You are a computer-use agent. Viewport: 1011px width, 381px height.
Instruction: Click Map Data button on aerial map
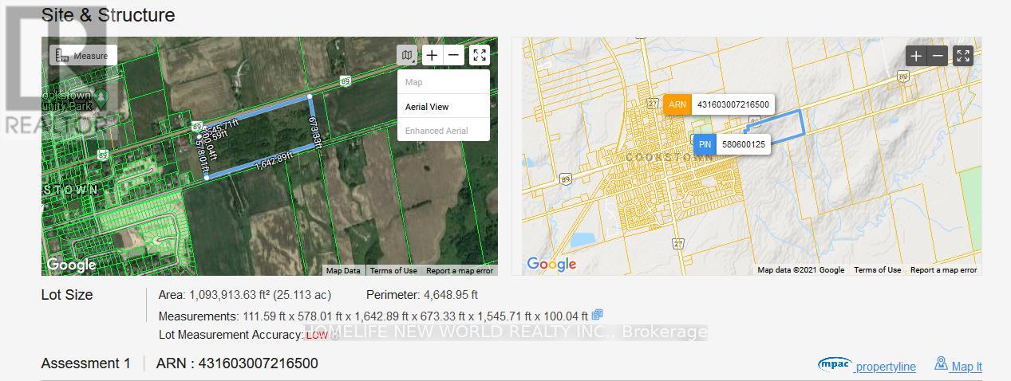pos(343,271)
